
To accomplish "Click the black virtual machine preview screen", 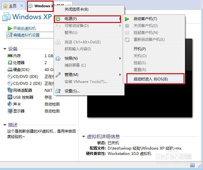I will coord(140,106).
